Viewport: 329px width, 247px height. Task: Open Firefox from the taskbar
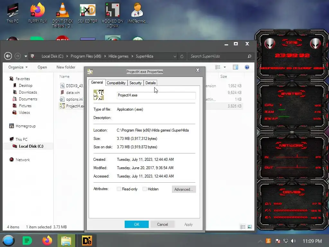pos(47,241)
